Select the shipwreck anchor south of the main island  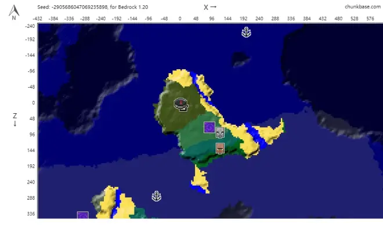(156, 196)
